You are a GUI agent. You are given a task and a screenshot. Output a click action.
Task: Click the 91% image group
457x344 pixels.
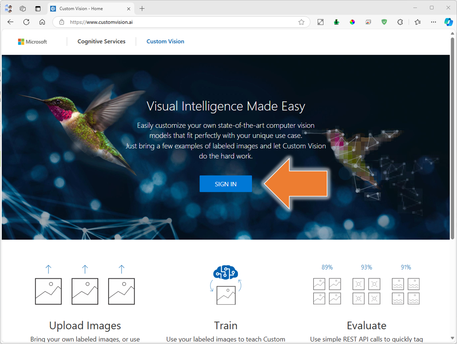point(406,291)
